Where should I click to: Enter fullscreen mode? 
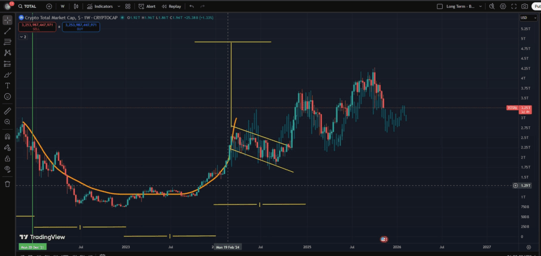(514, 6)
